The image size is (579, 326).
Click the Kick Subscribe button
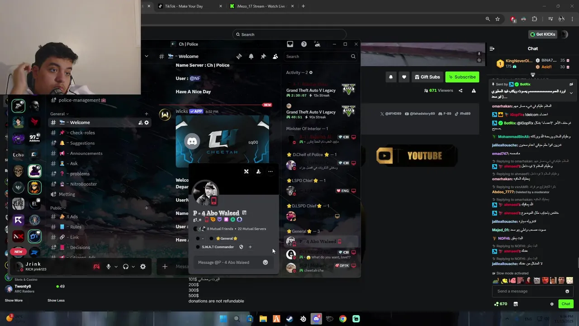pos(462,77)
